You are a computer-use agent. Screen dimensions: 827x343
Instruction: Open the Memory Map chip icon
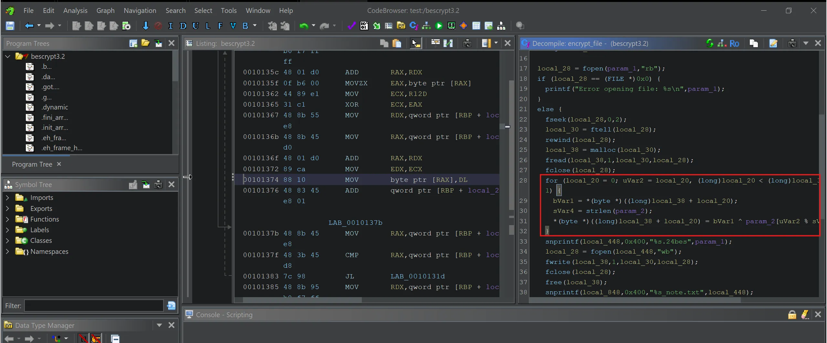pos(451,26)
